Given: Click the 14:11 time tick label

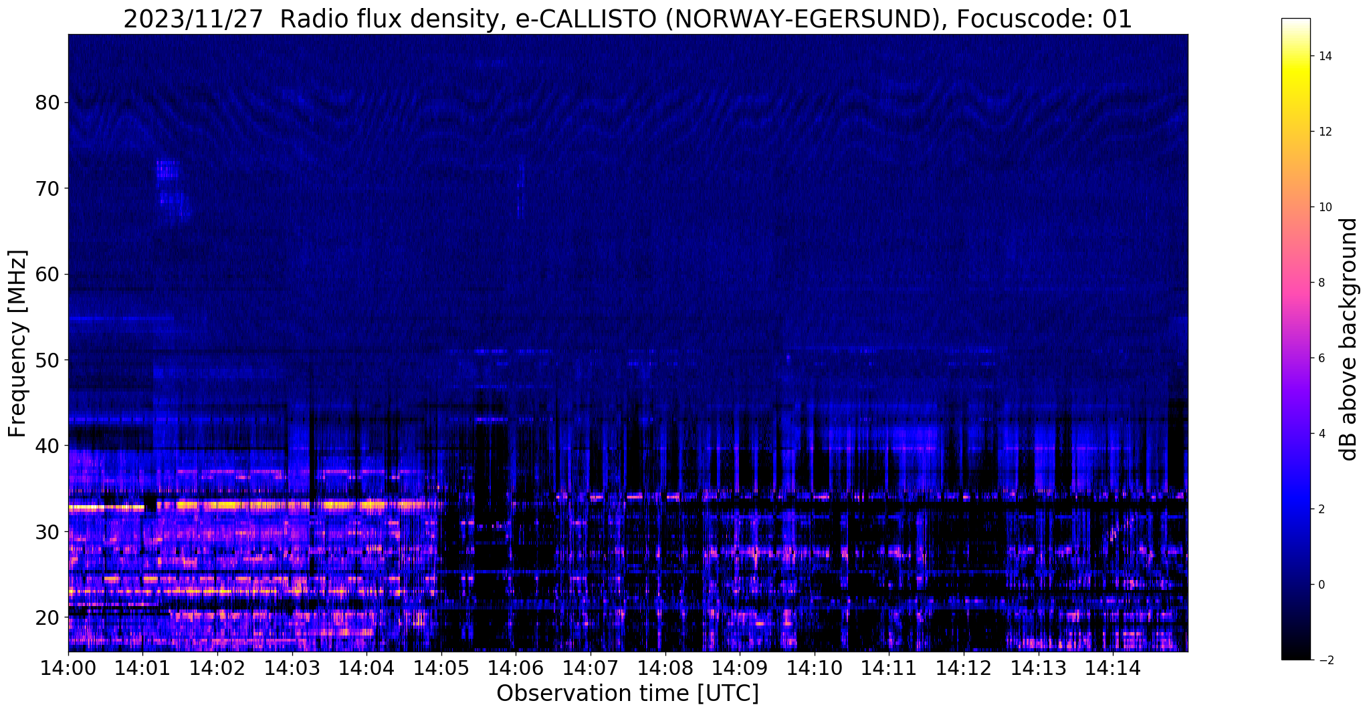Looking at the screenshot, I should pyautogui.click(x=889, y=668).
